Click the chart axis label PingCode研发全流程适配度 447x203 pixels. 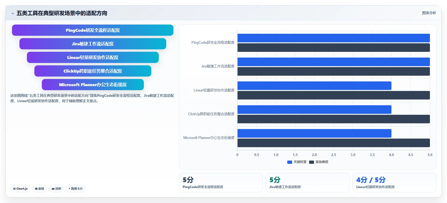click(213, 43)
